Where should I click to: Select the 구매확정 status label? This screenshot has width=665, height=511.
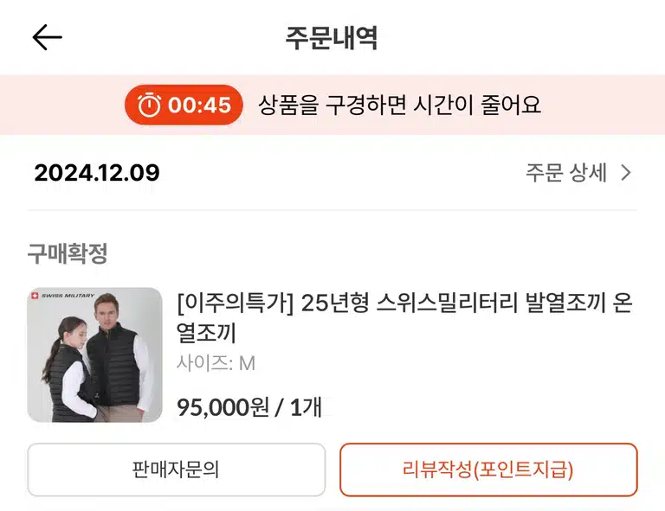(x=68, y=253)
